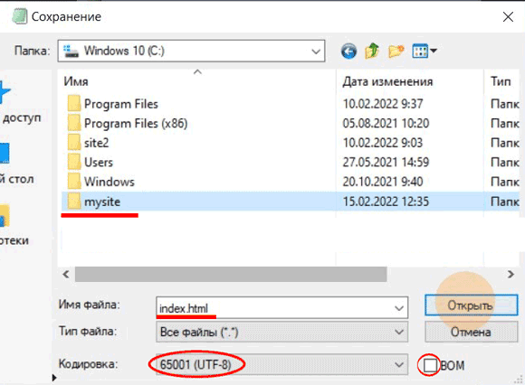Create a new folder
Viewport: 525px width, 385px height.
(x=396, y=52)
